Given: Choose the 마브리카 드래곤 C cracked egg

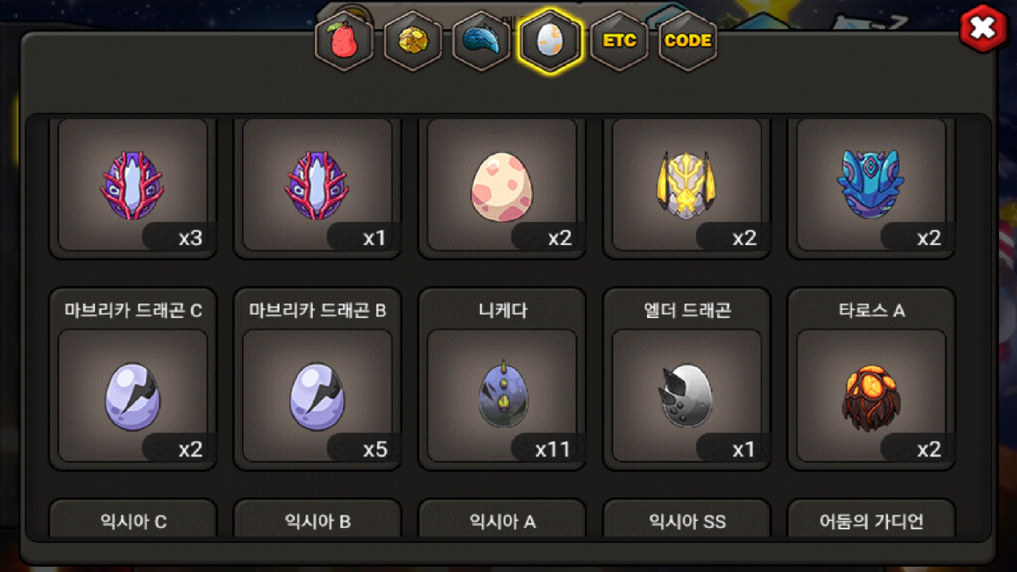Looking at the screenshot, I should (x=133, y=379).
